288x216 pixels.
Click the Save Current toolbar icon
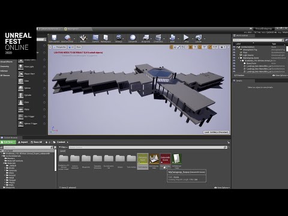coord(54,38)
